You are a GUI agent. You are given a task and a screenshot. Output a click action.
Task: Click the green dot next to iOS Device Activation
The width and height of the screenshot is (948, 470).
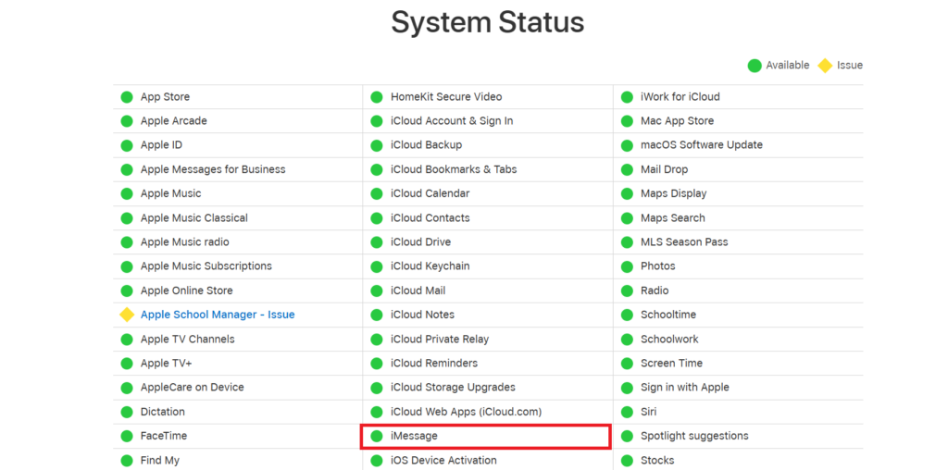click(377, 461)
